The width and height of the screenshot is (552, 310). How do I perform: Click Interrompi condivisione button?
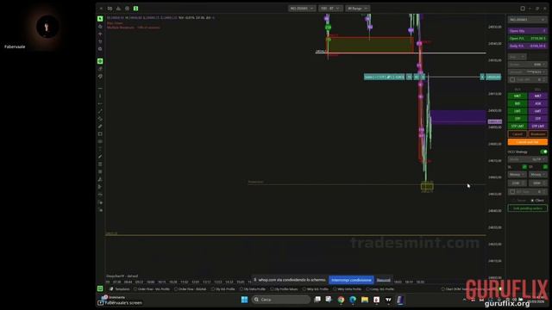tap(351, 280)
